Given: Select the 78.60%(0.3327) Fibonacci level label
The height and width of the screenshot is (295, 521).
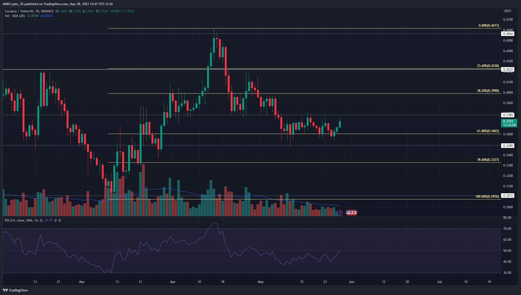Looking at the screenshot, I should click(488, 160).
